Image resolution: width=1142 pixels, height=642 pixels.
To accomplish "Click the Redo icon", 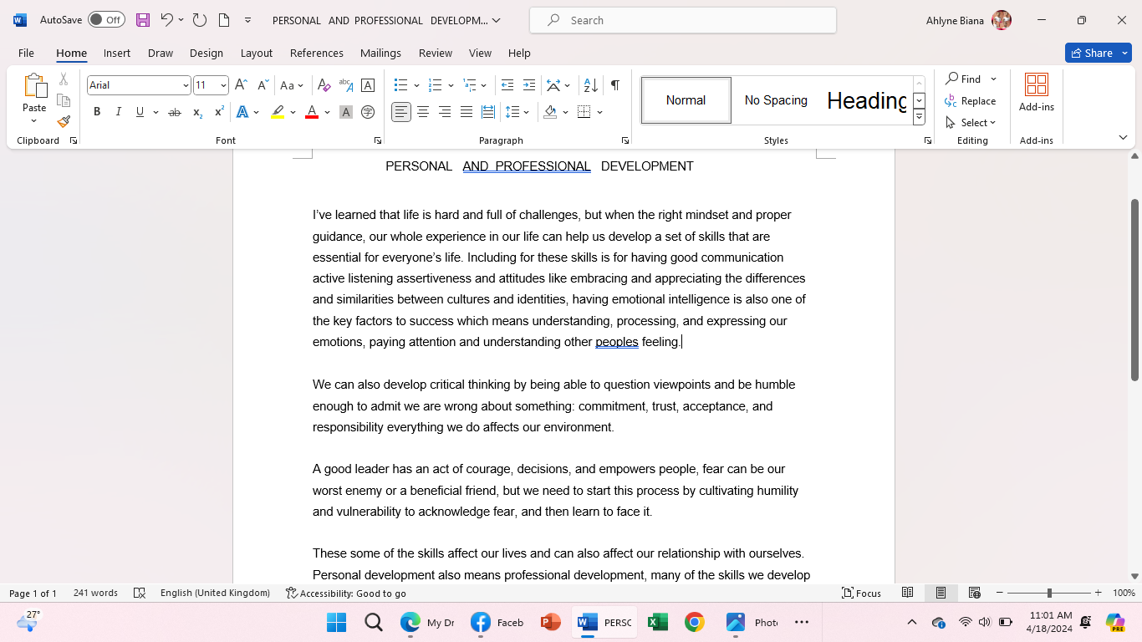I will (199, 20).
